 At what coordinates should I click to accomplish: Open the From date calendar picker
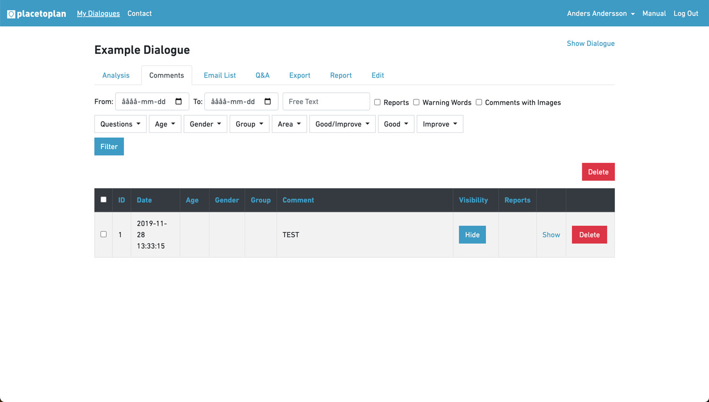pyautogui.click(x=178, y=102)
